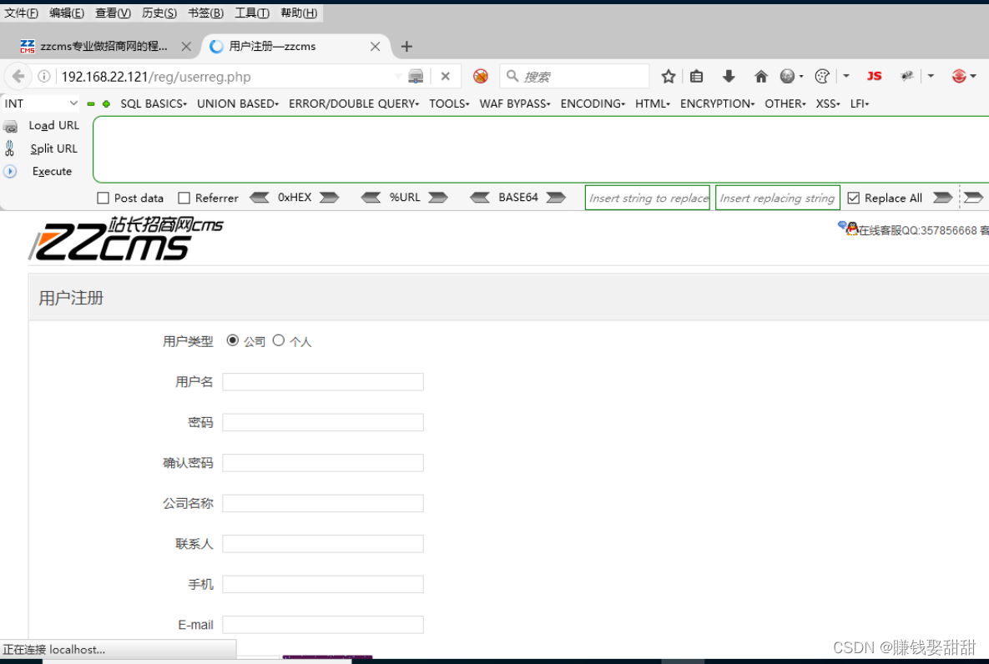This screenshot has height=664, width=989.
Task: Open the ENCRYPTION dropdown
Action: click(x=717, y=103)
